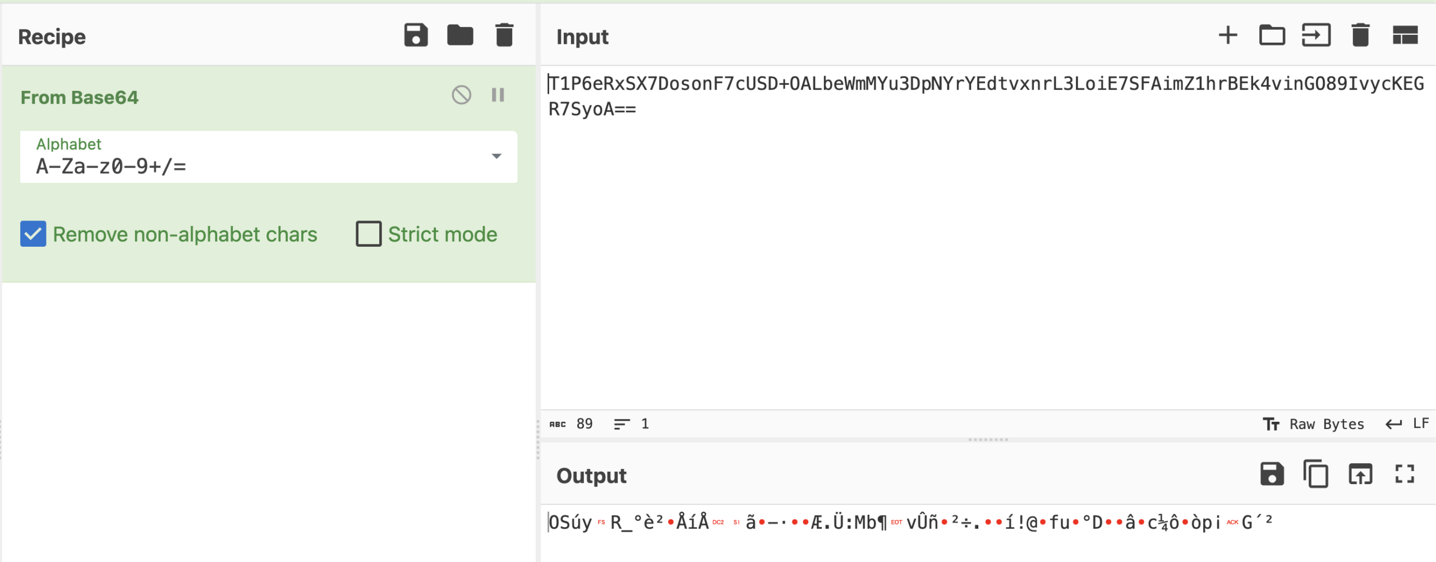Add a new input tab

(1228, 35)
